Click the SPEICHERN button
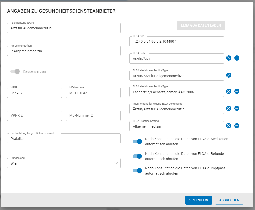This screenshot has width=255, height=210. pyautogui.click(x=199, y=200)
